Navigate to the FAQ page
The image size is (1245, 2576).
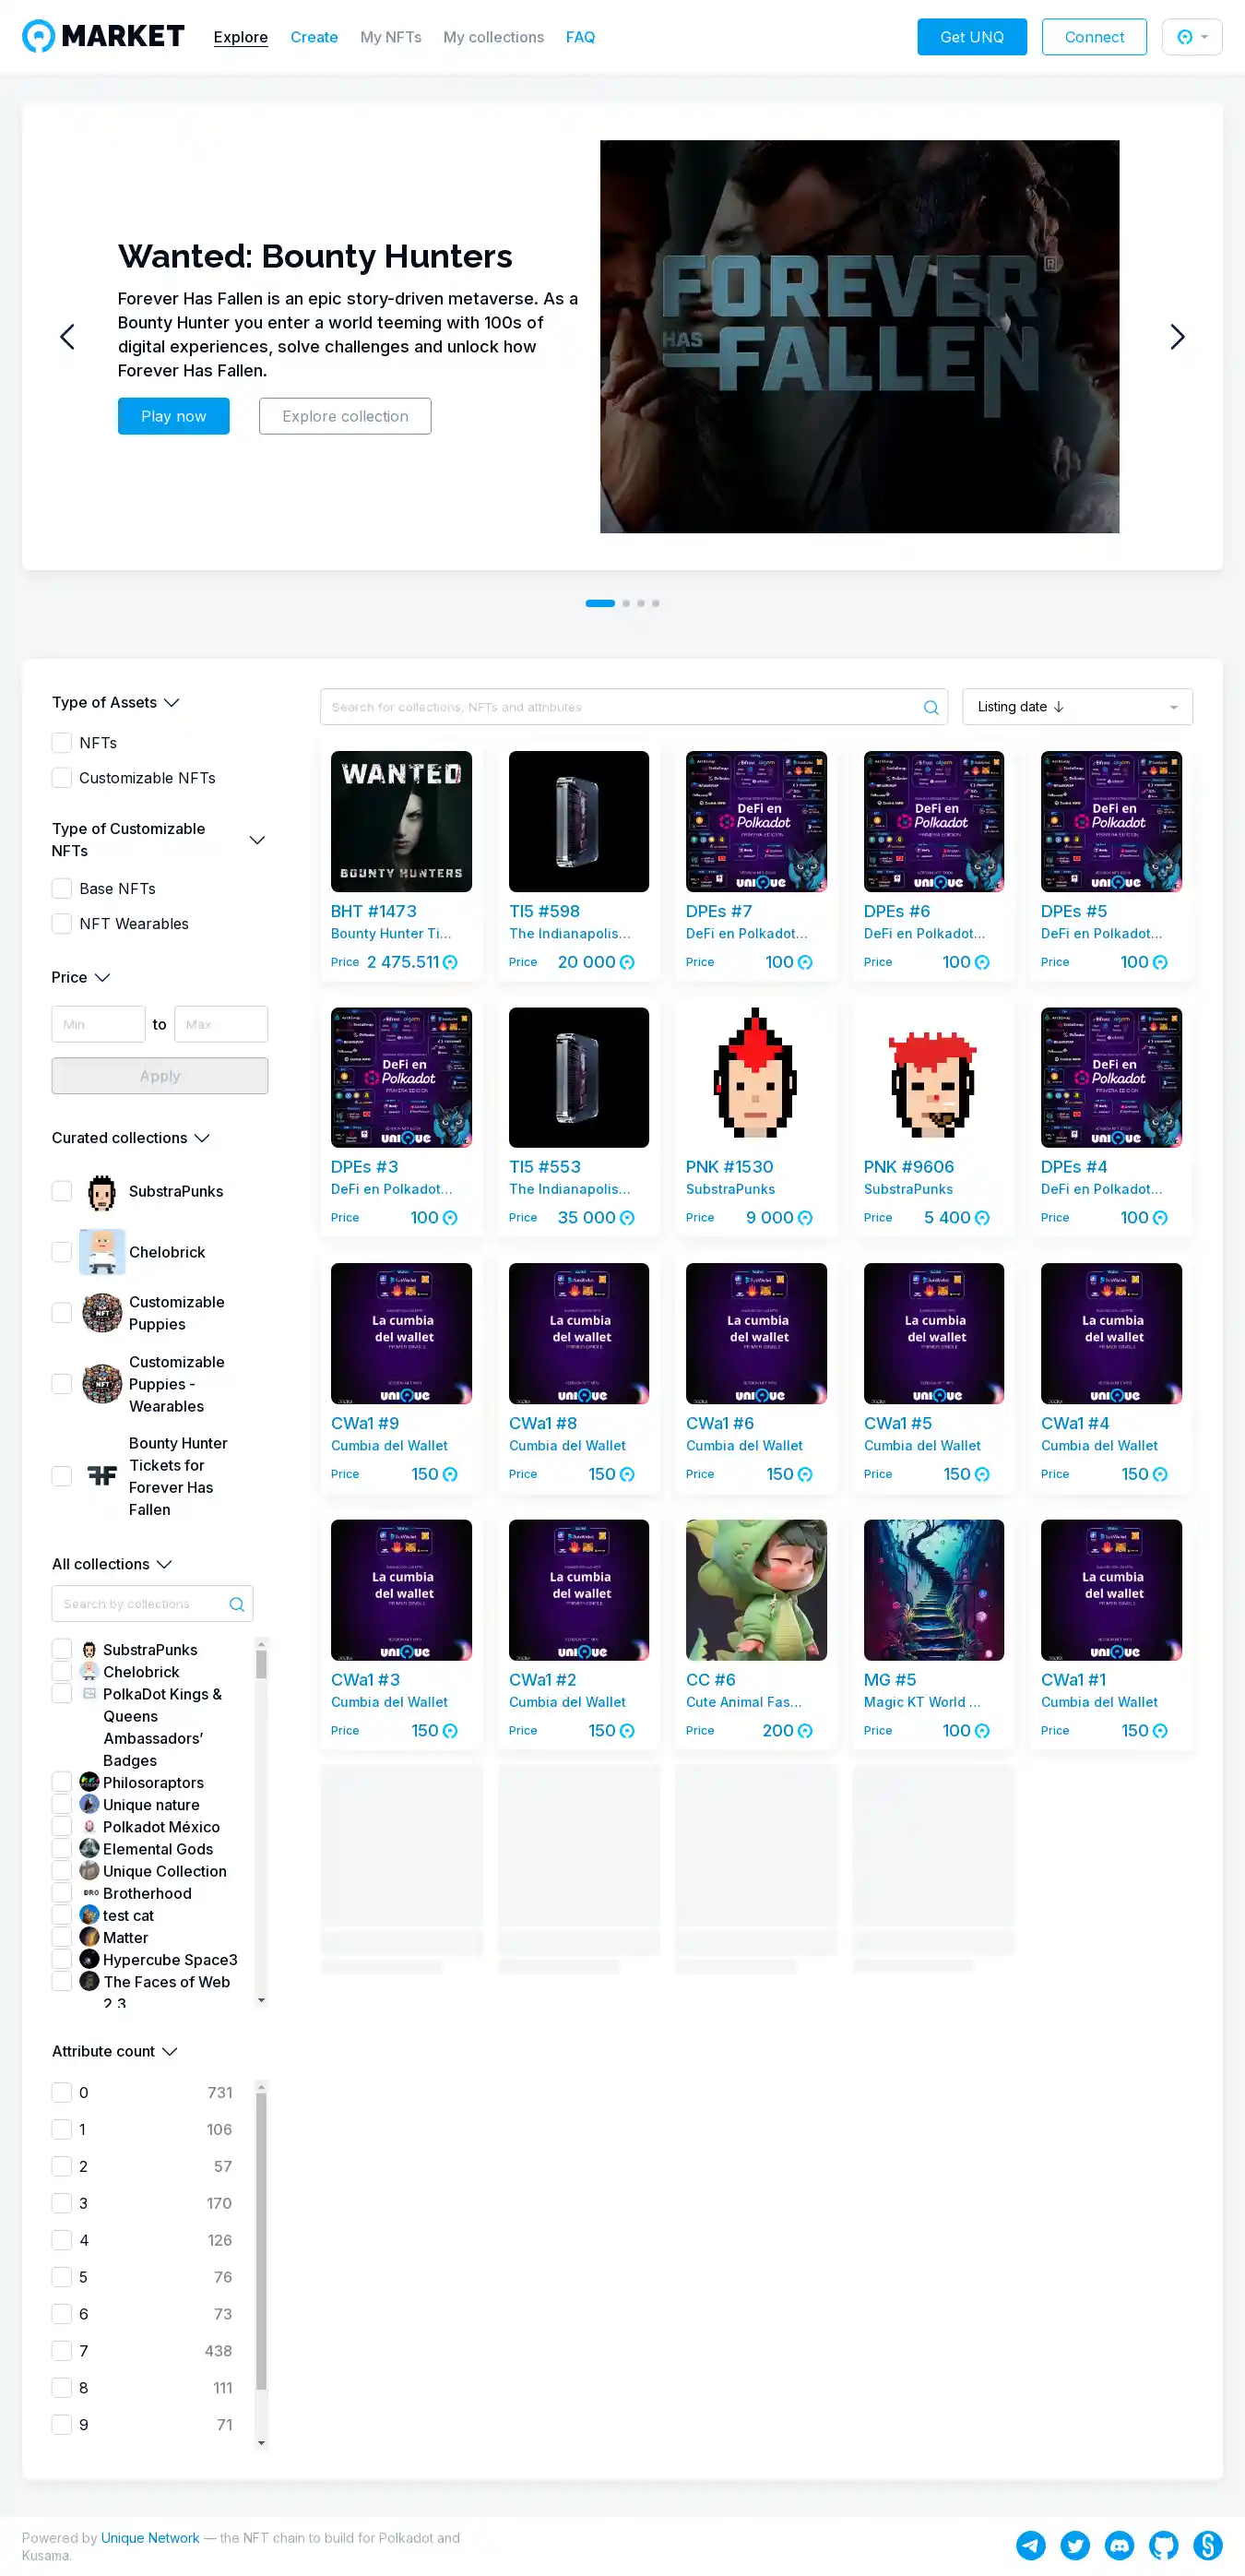[579, 37]
